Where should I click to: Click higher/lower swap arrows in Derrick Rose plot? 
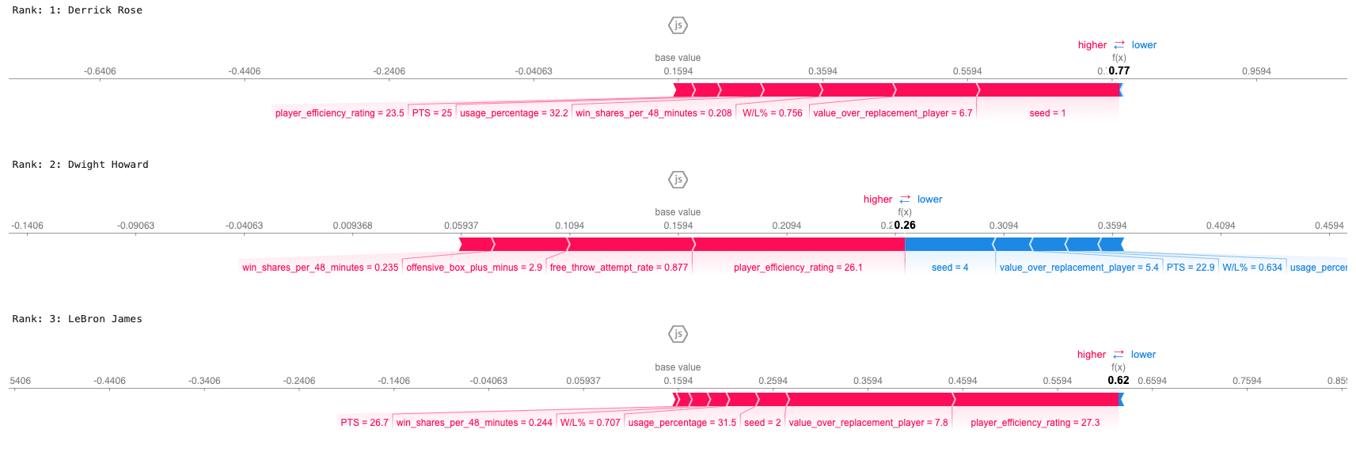[1119, 45]
